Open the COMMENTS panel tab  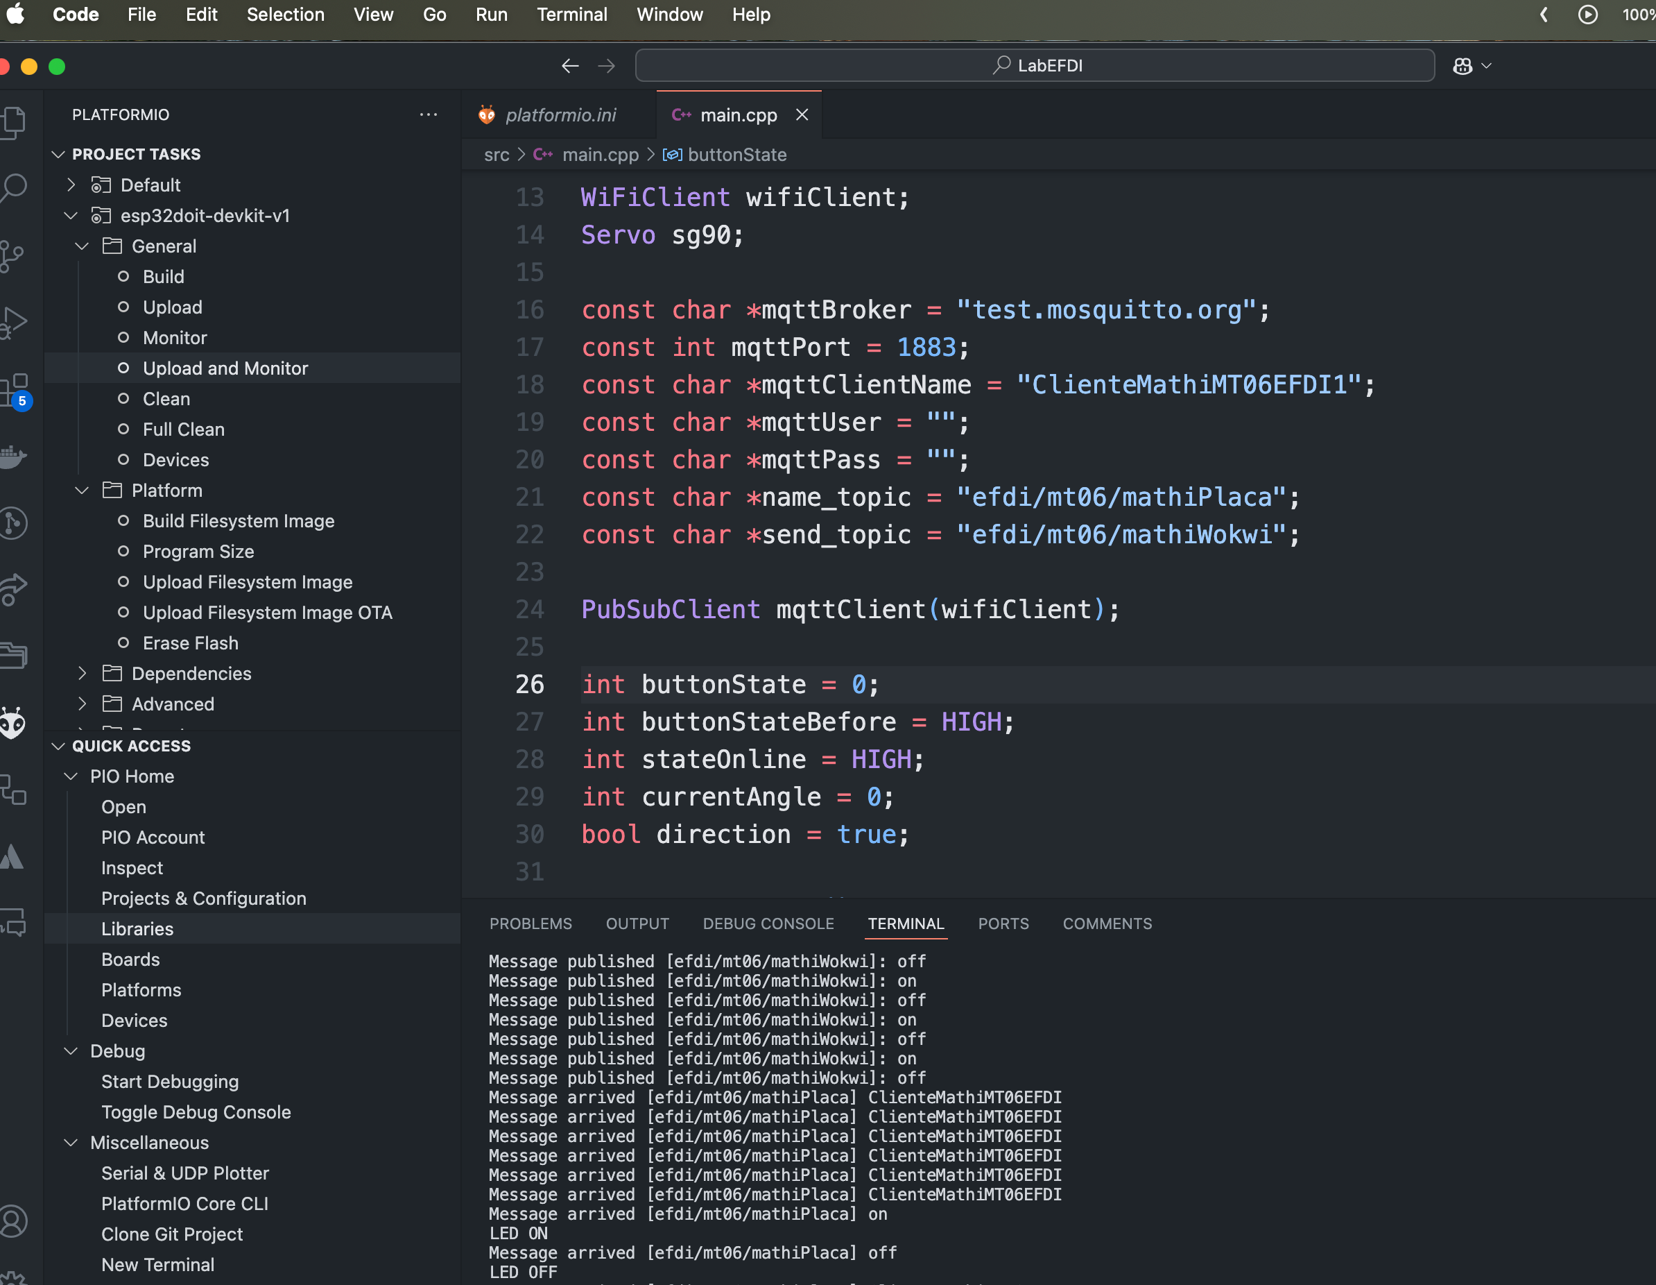tap(1107, 924)
